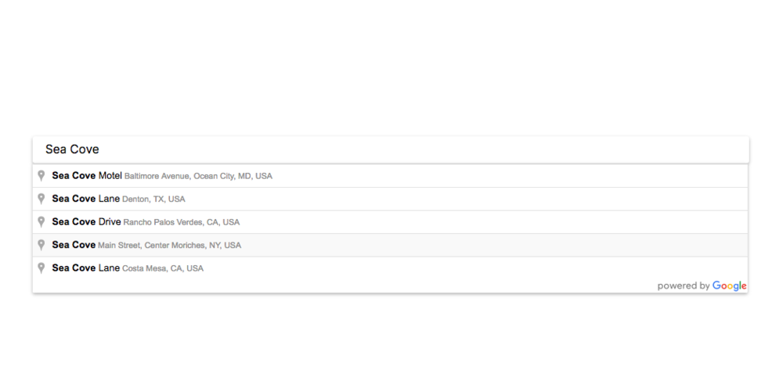The image size is (783, 391).
Task: Focus the search box containing Sea Cove
Action: click(x=391, y=149)
